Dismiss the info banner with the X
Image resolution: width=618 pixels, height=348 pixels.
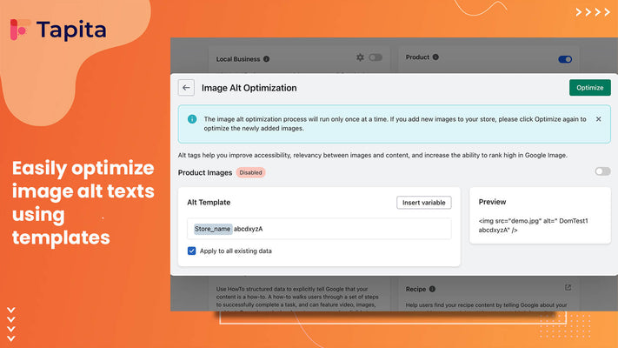coord(598,118)
